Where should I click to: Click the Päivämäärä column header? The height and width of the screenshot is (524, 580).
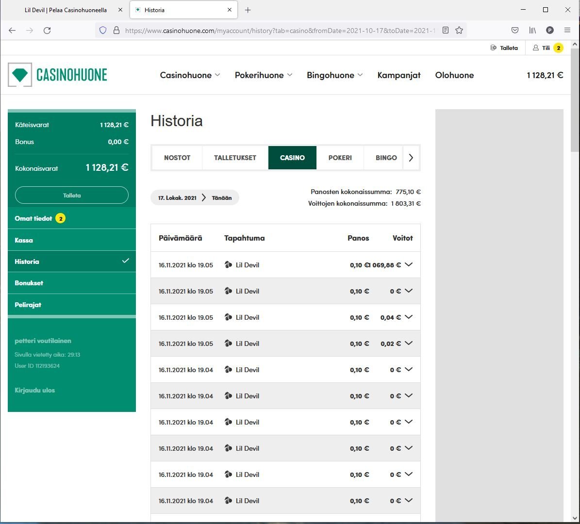(180, 238)
